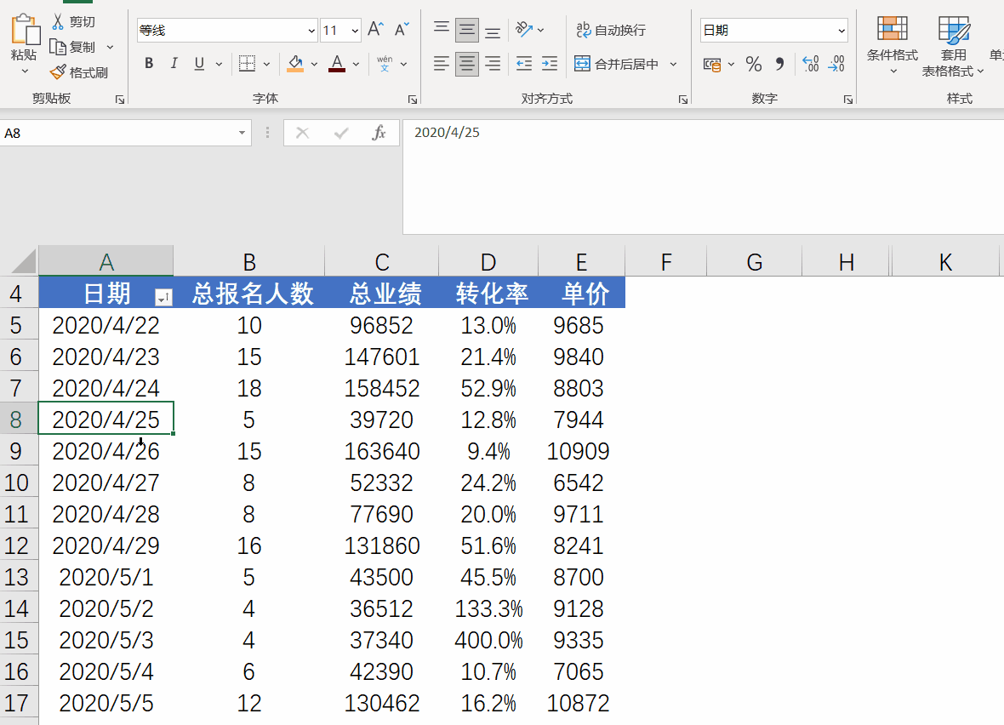Click cell showing 10909
The image size is (1004, 725).
coord(581,451)
